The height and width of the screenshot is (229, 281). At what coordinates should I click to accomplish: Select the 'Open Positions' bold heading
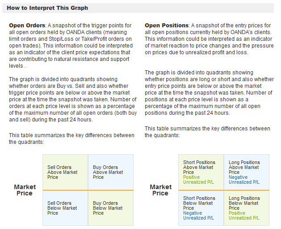[167, 26]
